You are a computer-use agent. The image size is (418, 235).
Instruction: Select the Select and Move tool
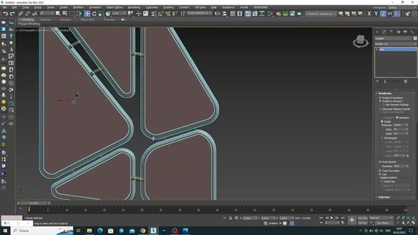pyautogui.click(x=87, y=14)
